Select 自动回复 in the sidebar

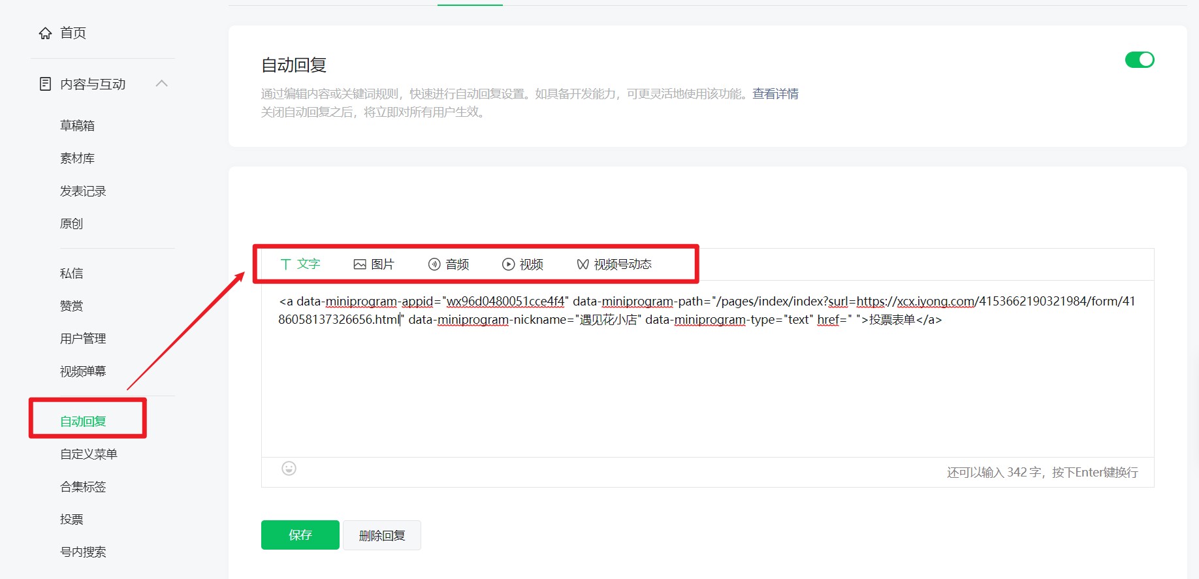point(83,421)
